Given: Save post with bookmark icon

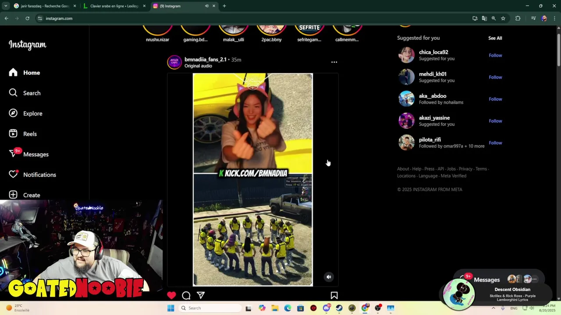Looking at the screenshot, I should click(x=334, y=295).
